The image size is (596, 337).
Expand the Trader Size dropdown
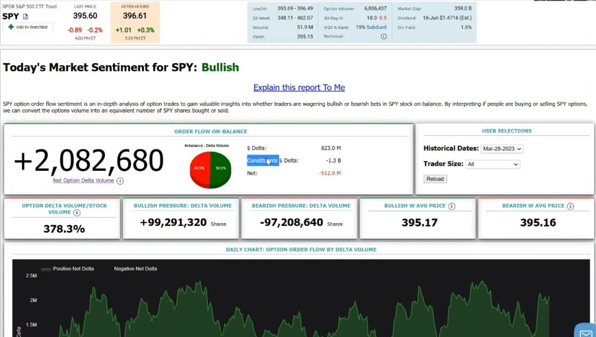493,164
